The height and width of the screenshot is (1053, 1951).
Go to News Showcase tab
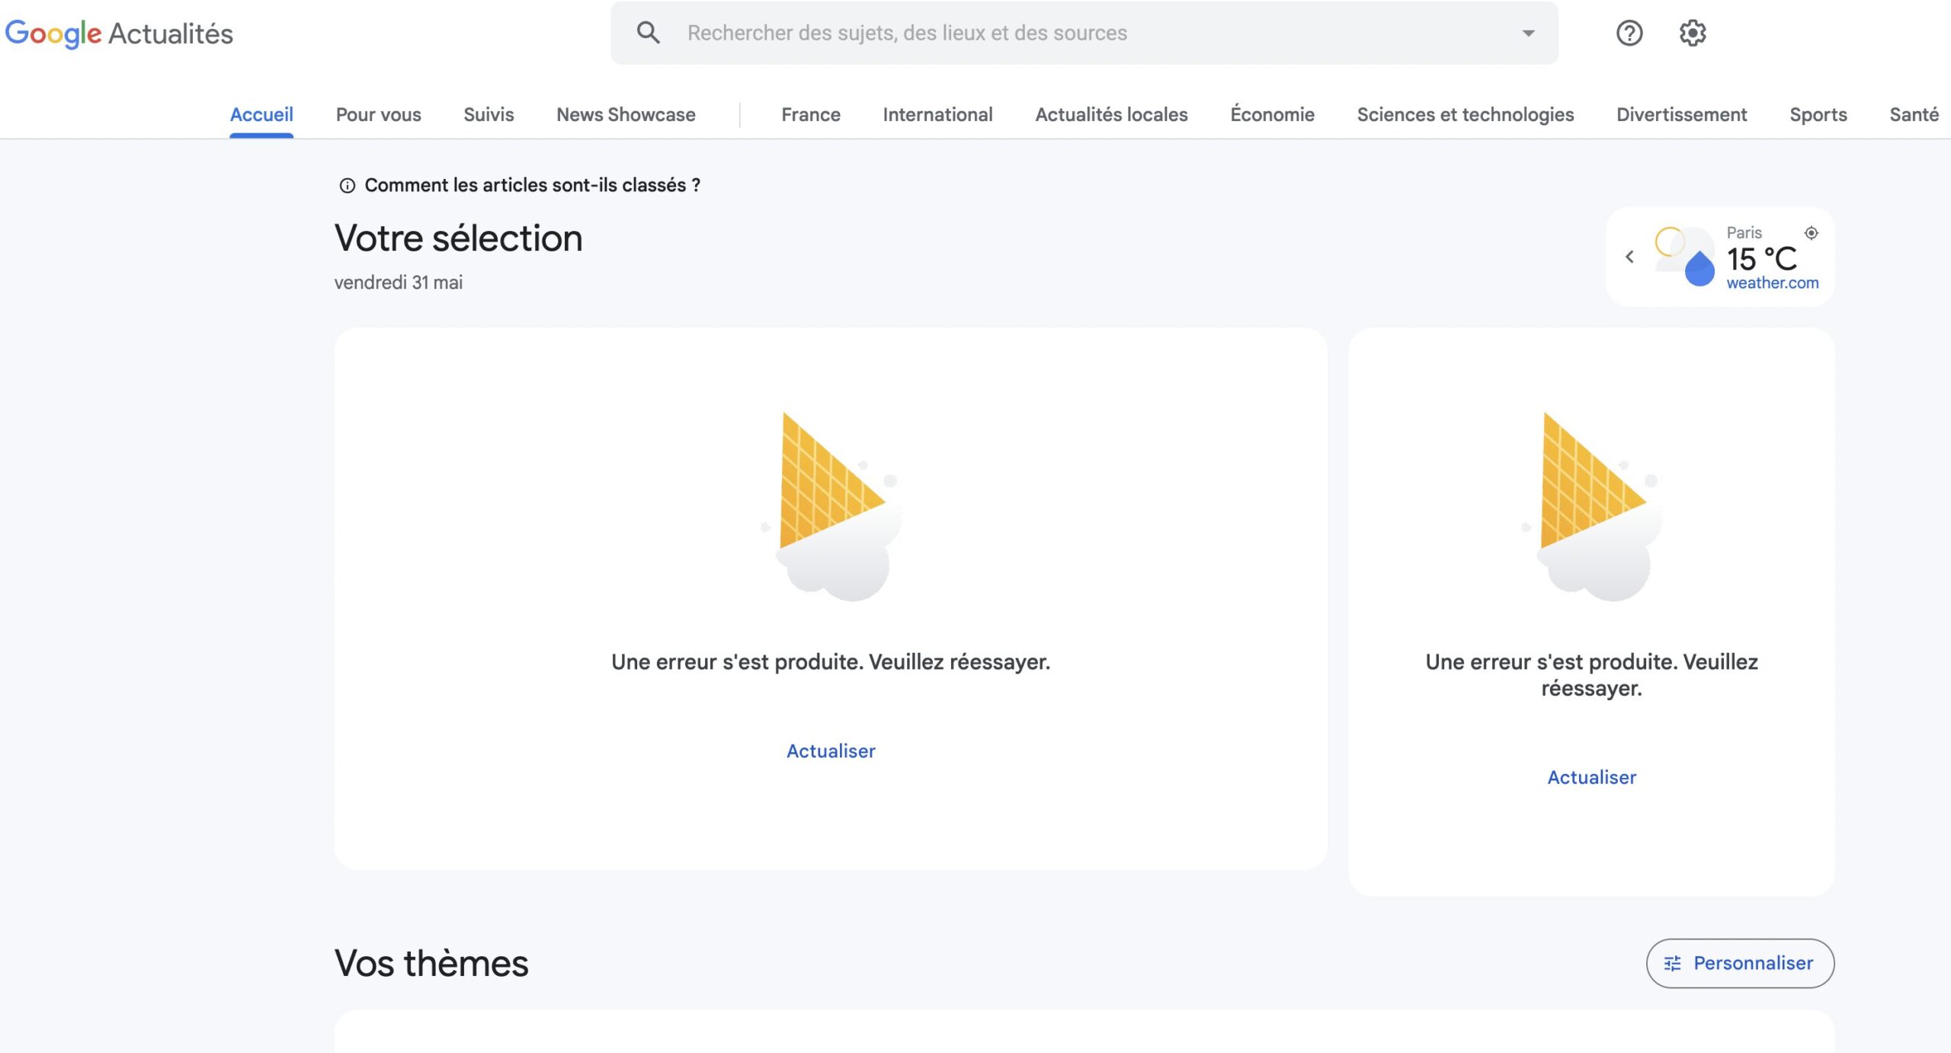(626, 114)
